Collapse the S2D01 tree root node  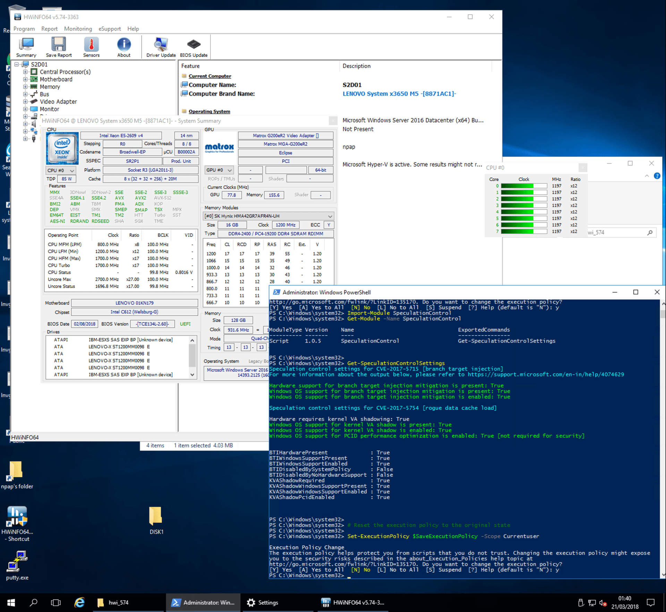[16, 65]
